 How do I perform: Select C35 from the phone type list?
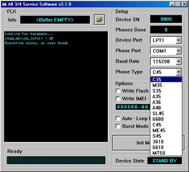[166, 80]
